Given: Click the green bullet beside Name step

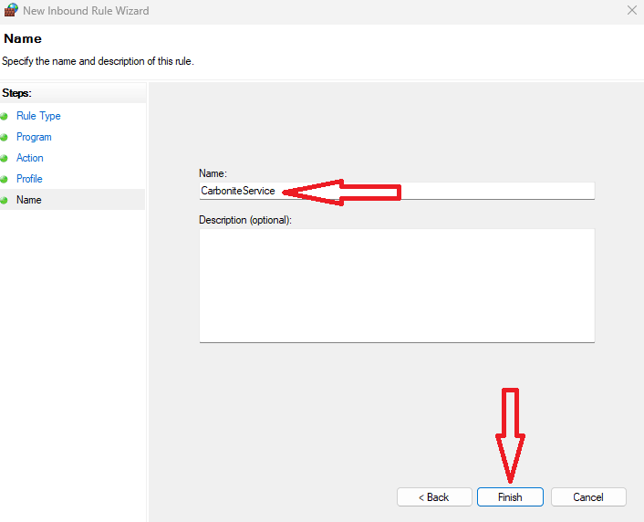Looking at the screenshot, I should [5, 200].
